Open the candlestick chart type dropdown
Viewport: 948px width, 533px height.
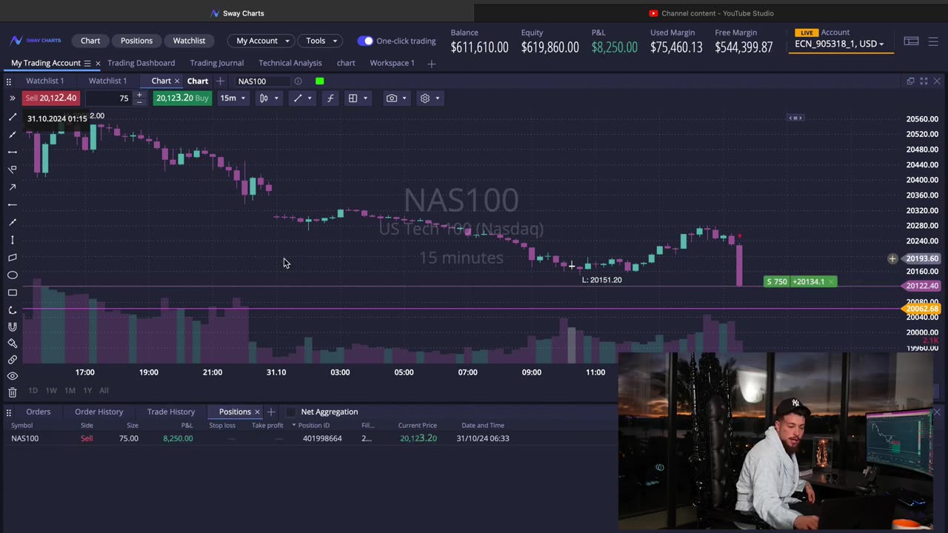point(268,98)
